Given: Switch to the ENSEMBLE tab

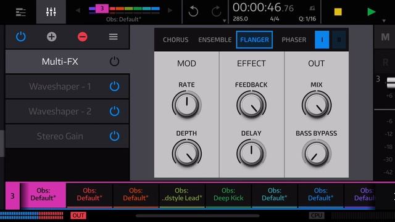Looking at the screenshot, I should click(215, 39).
